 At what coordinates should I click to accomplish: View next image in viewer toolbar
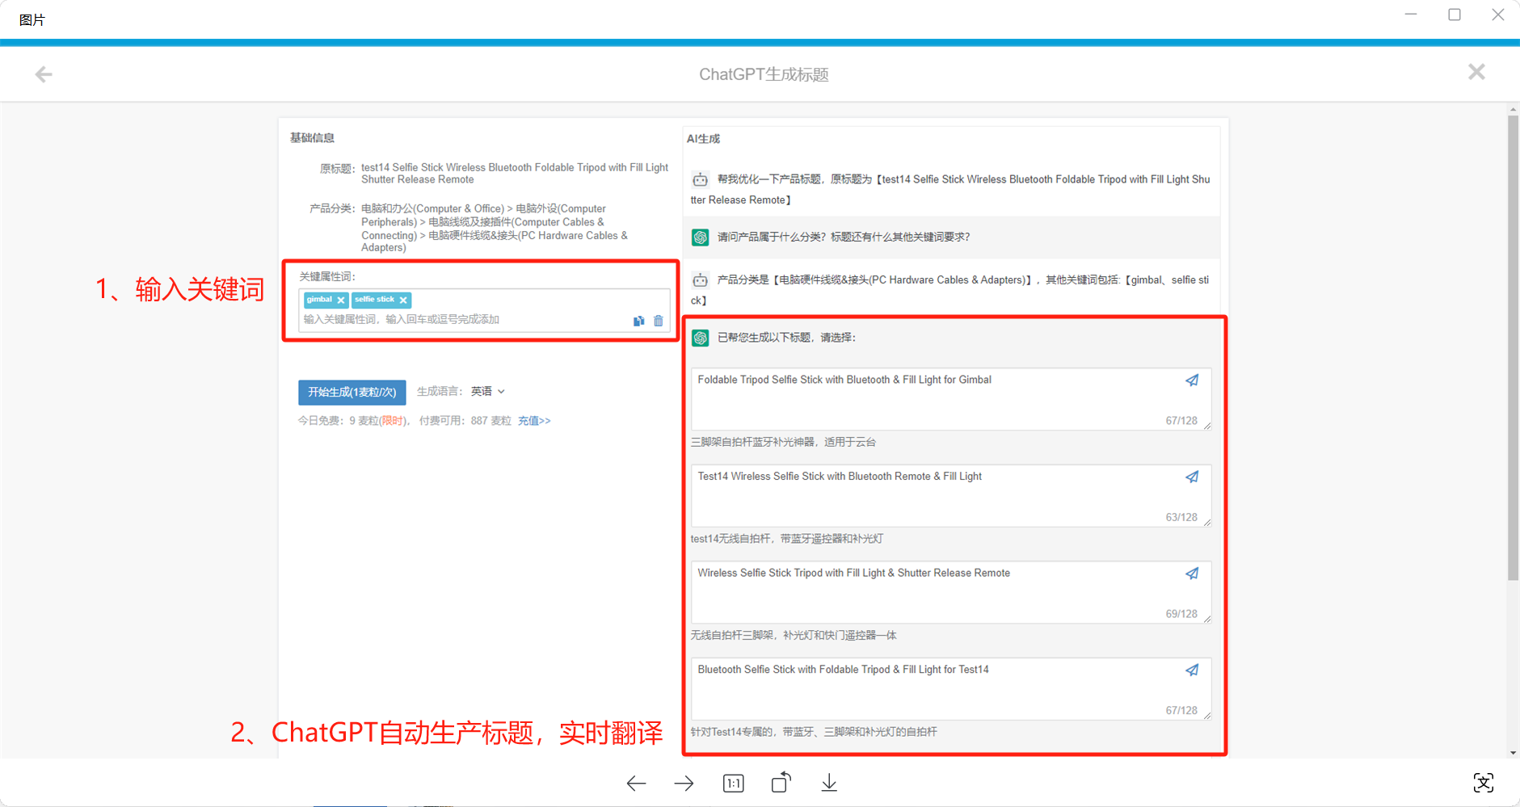click(684, 783)
